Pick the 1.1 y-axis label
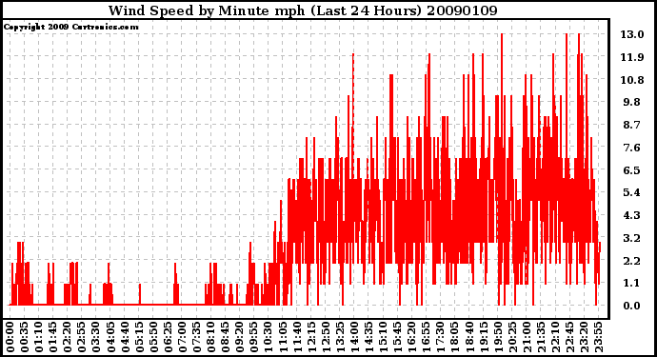 (x=632, y=284)
